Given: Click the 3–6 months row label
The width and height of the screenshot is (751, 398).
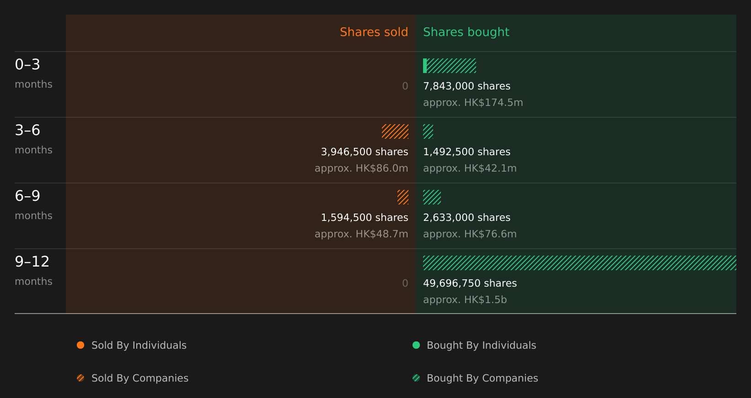Looking at the screenshot, I should (x=33, y=139).
